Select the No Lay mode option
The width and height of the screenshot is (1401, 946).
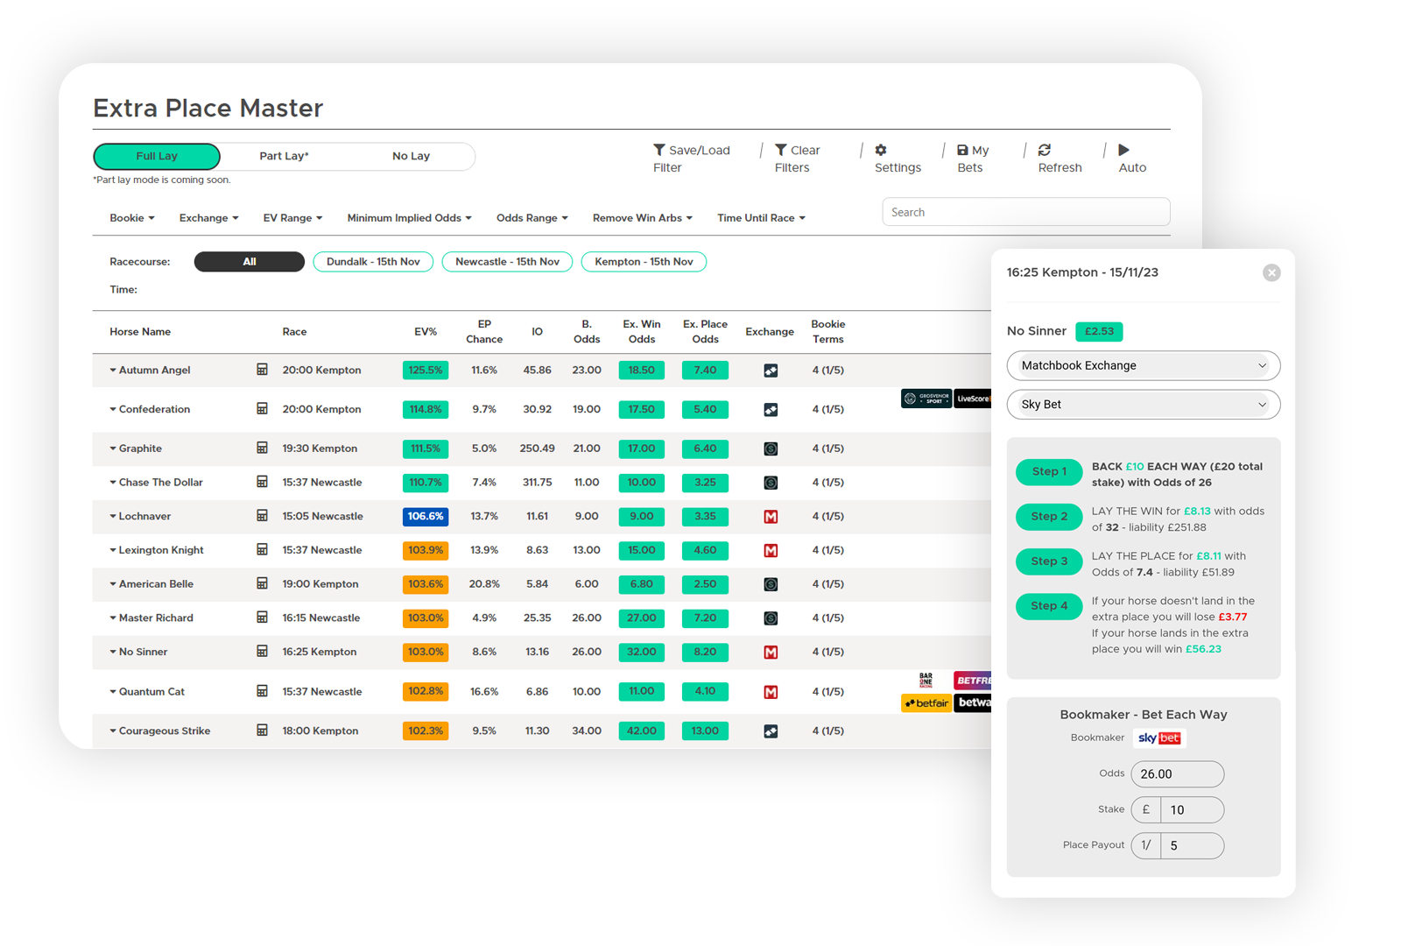click(411, 156)
